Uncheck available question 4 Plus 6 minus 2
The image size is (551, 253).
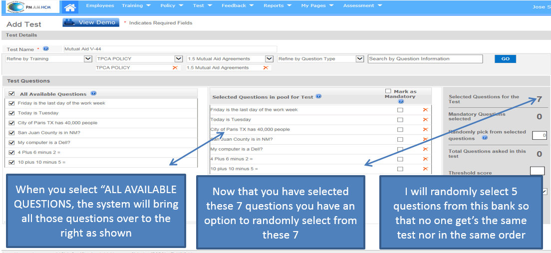tap(11, 153)
